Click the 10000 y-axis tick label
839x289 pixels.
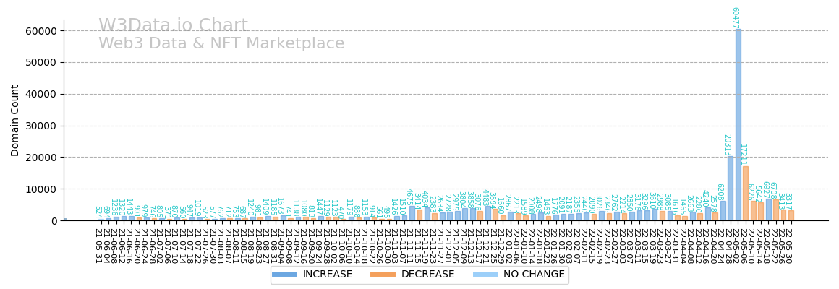(43, 189)
